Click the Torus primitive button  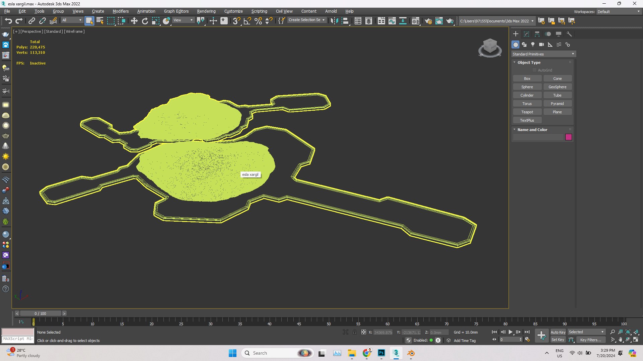tap(527, 104)
